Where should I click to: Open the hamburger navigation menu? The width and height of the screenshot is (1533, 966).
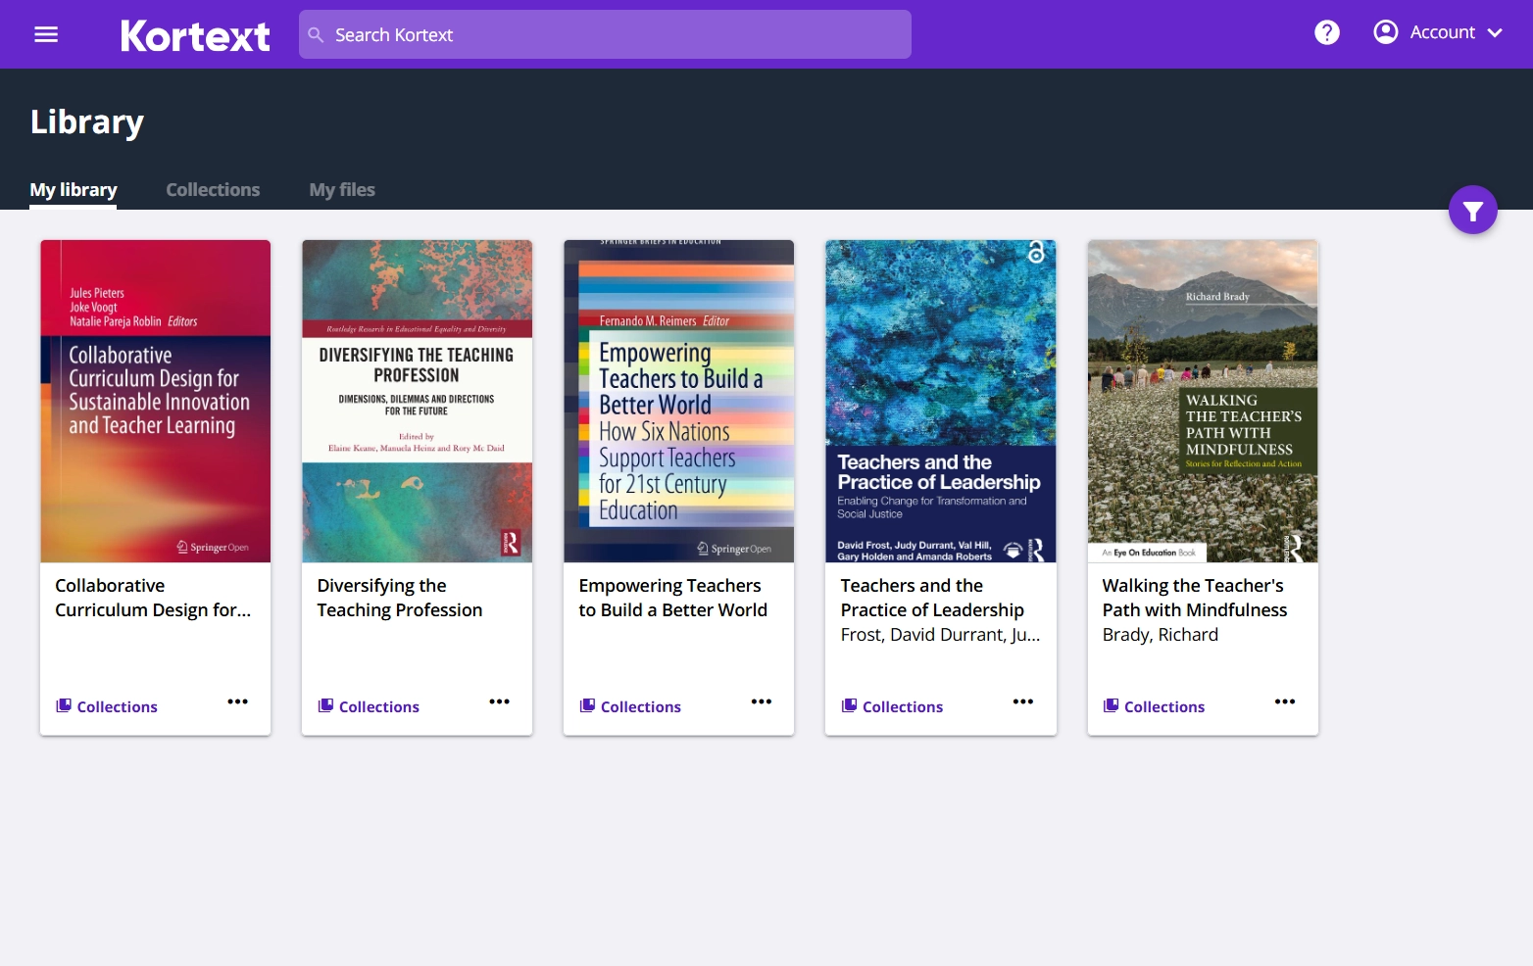coord(45,33)
